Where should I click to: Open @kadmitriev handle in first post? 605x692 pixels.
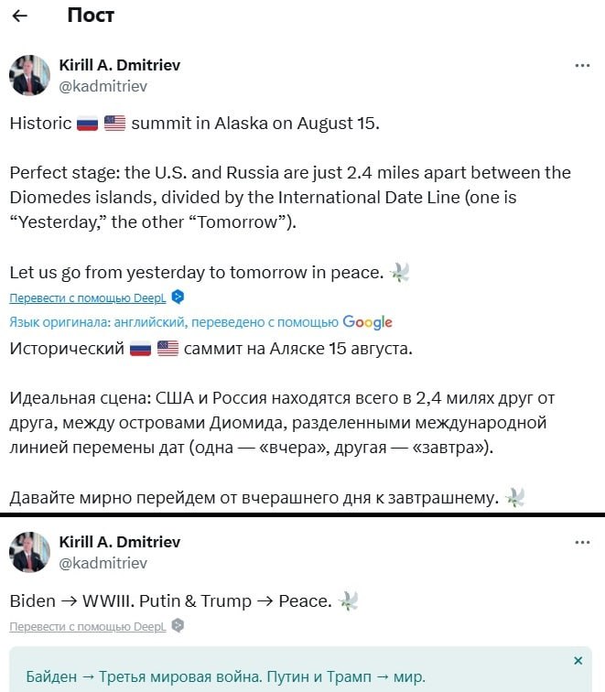click(x=103, y=86)
